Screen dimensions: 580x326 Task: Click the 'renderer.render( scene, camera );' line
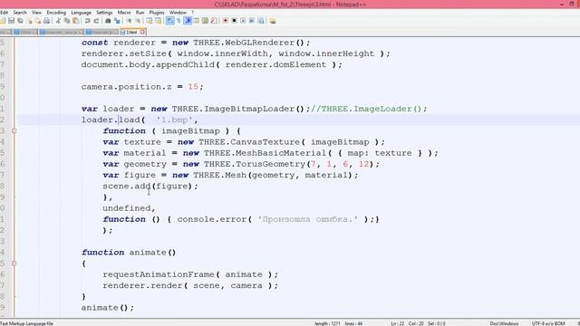190,286
